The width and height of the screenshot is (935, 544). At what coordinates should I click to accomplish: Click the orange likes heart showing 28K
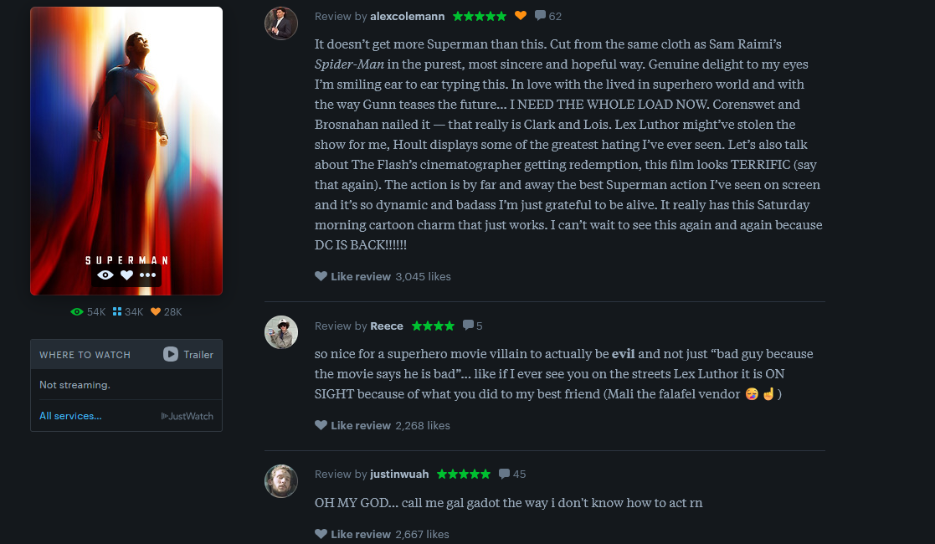click(x=156, y=312)
